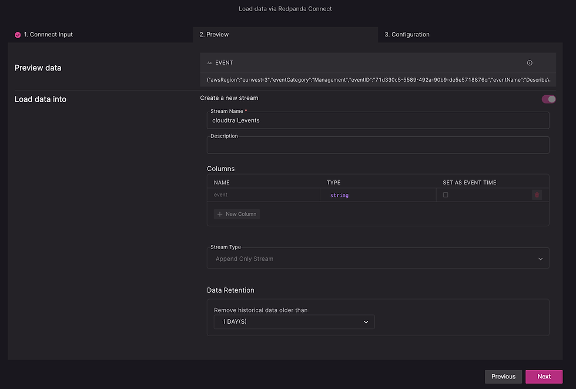Image resolution: width=576 pixels, height=389 pixels.
Task: Click the Aa string type icon beside EVENT
Action: click(x=209, y=63)
